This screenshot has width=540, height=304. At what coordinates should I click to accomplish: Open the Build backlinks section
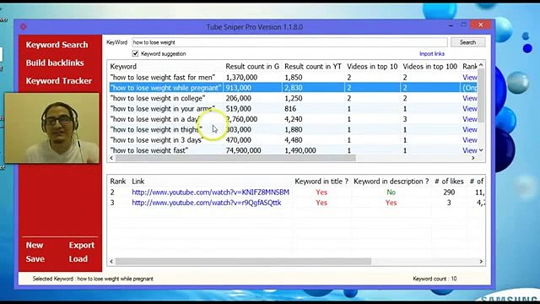pyautogui.click(x=55, y=62)
